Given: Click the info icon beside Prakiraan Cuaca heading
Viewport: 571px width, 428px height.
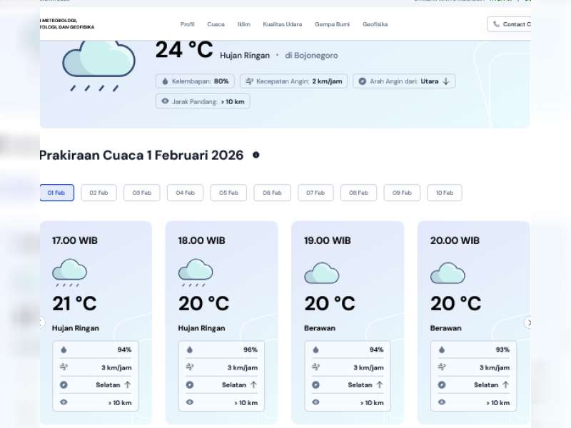Looking at the screenshot, I should click(x=256, y=155).
